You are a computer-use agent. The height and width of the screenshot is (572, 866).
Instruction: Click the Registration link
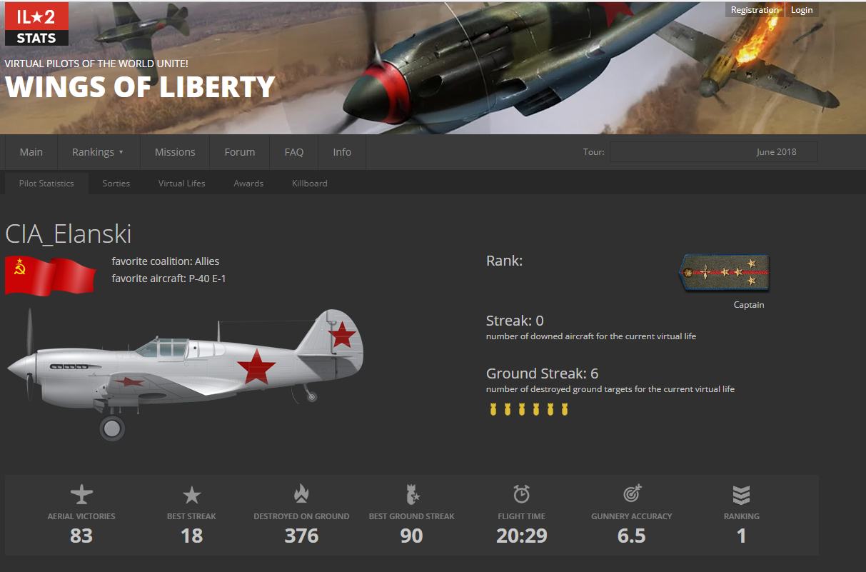755,10
